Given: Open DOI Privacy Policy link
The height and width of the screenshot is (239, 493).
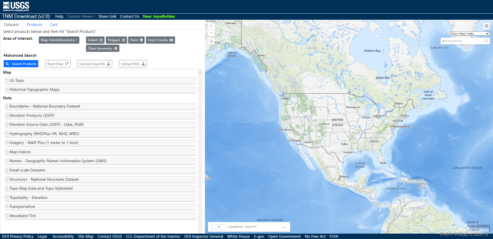Looking at the screenshot, I should coord(18,236).
